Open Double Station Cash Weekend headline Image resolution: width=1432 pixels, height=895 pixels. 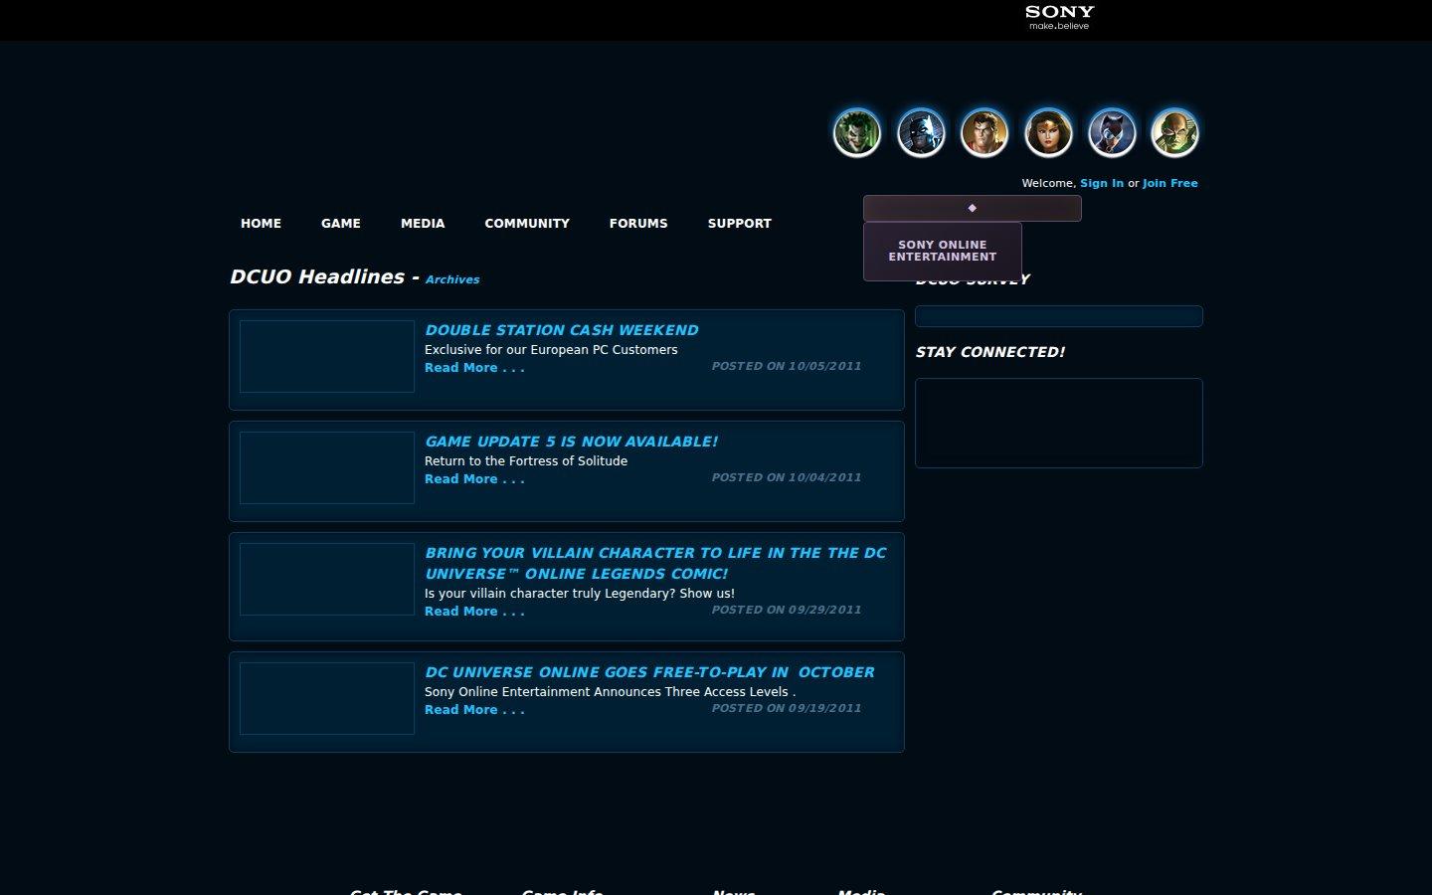pyautogui.click(x=562, y=330)
